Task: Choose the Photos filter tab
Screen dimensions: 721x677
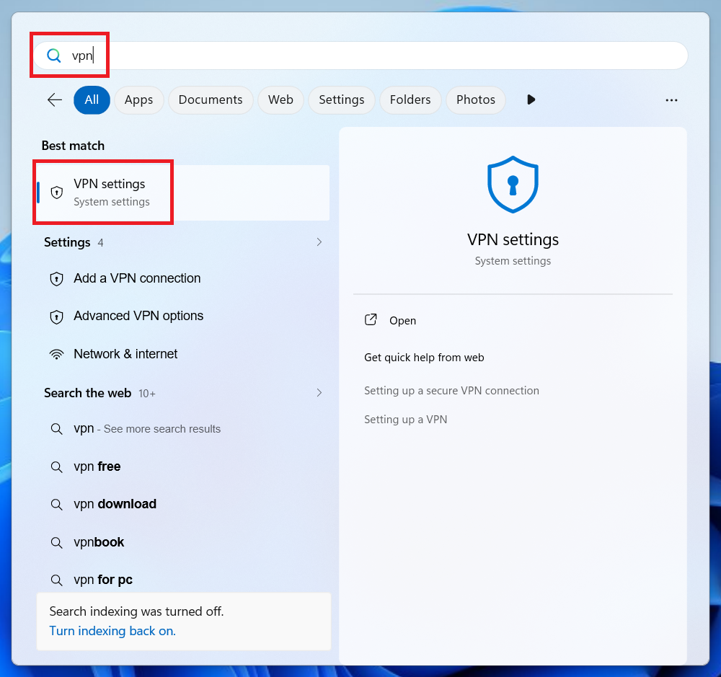Action: pos(475,99)
